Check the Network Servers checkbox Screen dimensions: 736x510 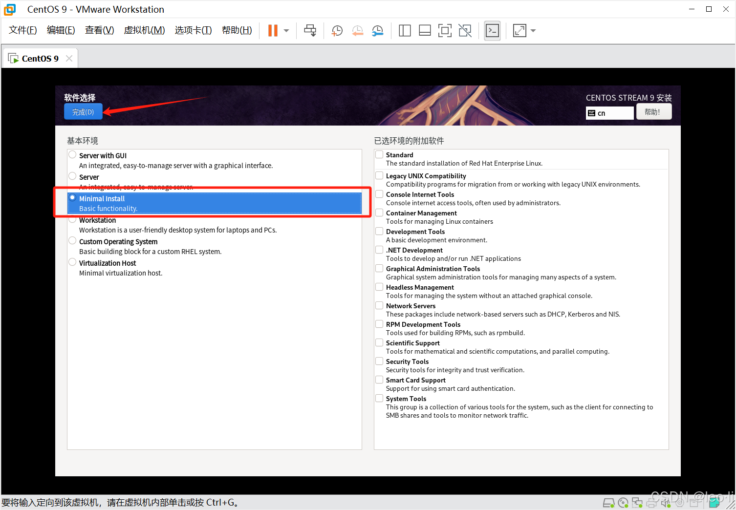tap(379, 305)
